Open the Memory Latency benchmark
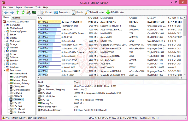The image size is (188, 121). 21,83
